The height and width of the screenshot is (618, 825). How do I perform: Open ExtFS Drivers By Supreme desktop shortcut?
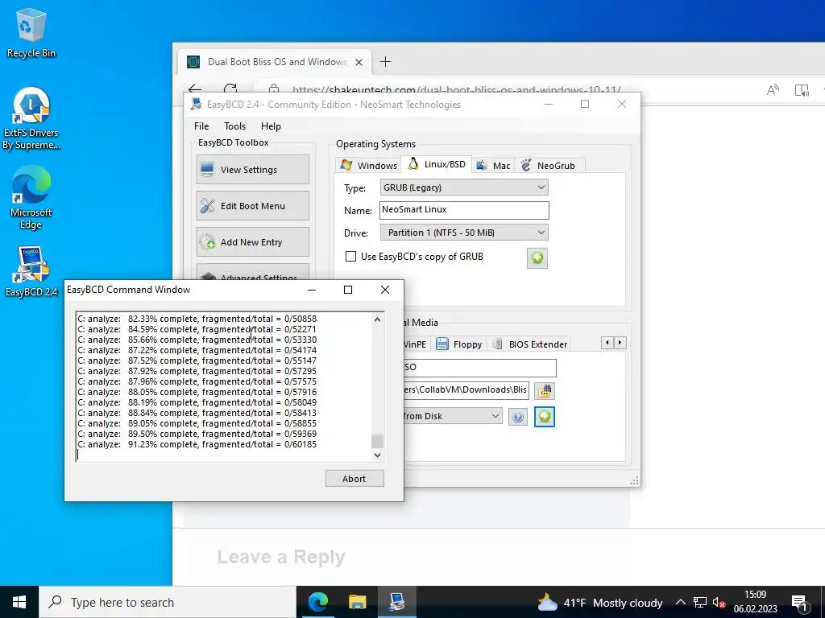(x=31, y=118)
